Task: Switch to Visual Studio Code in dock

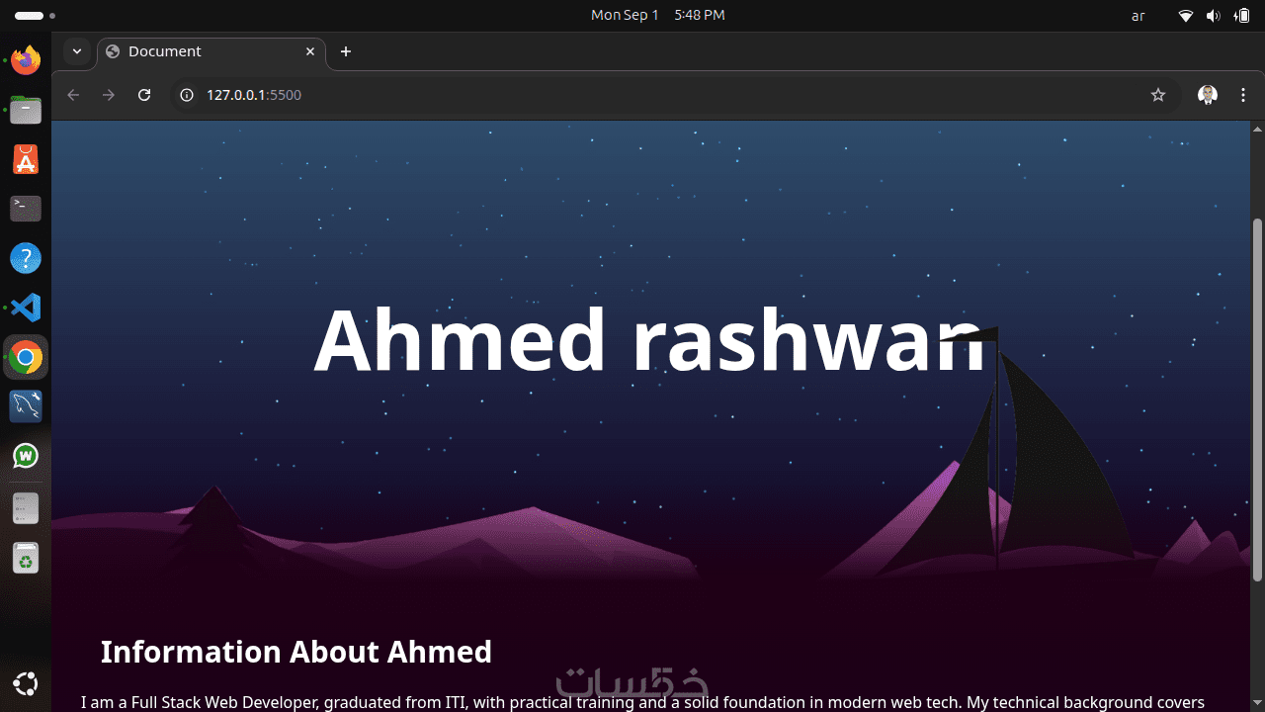Action: [26, 308]
